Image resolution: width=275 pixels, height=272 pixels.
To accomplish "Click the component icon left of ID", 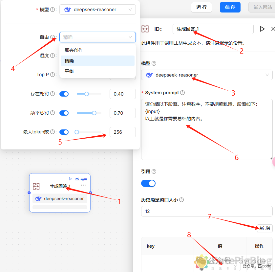I will (145, 29).
